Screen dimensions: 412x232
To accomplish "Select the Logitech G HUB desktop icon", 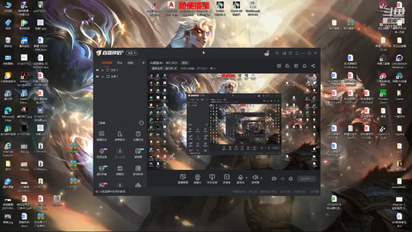I will (383, 132).
